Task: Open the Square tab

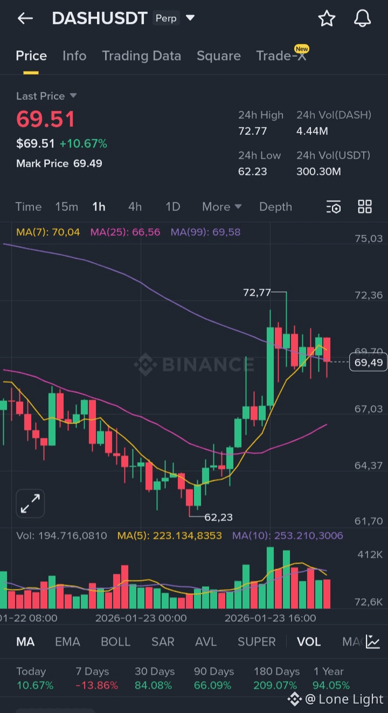Action: point(219,56)
